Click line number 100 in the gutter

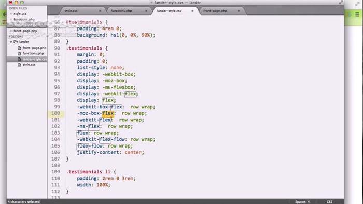[x=55, y=113]
